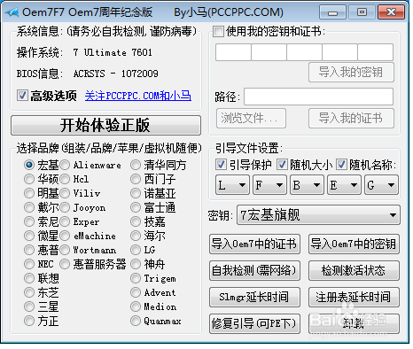This screenshot has width=413, height=349.
Task: Choose the 明基 brand option
Action: (29, 193)
